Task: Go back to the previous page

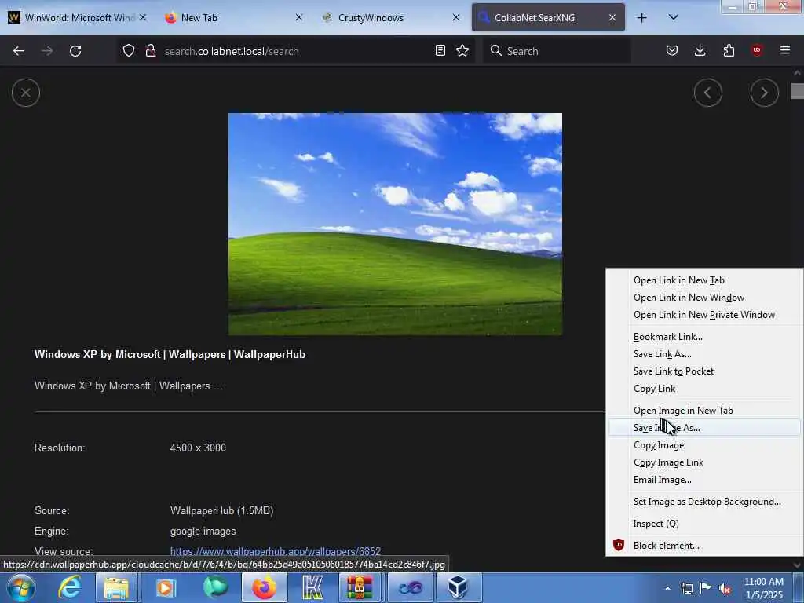Action: coord(19,51)
